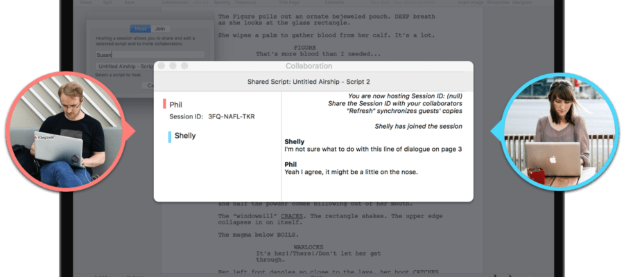The width and height of the screenshot is (624, 277).
Task: Click the man with laptop photo
Action: coord(66,131)
